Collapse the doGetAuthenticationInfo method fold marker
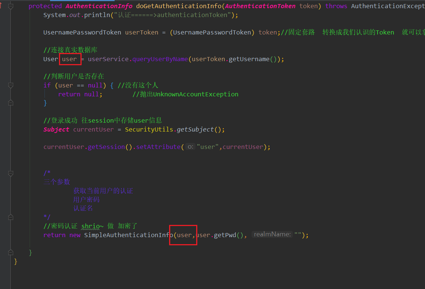Viewport: 425px width, 289px height. (11, 6)
